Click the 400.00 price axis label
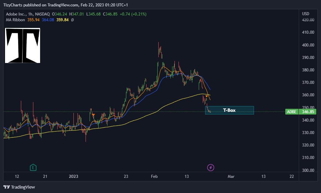Screen dimensions: 321x193 (308, 45)
